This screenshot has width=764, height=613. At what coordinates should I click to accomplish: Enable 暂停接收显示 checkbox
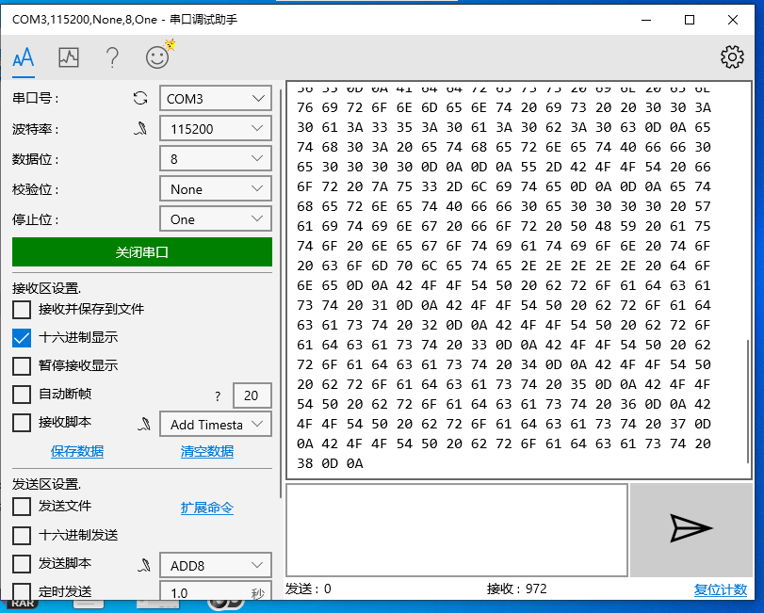(22, 365)
